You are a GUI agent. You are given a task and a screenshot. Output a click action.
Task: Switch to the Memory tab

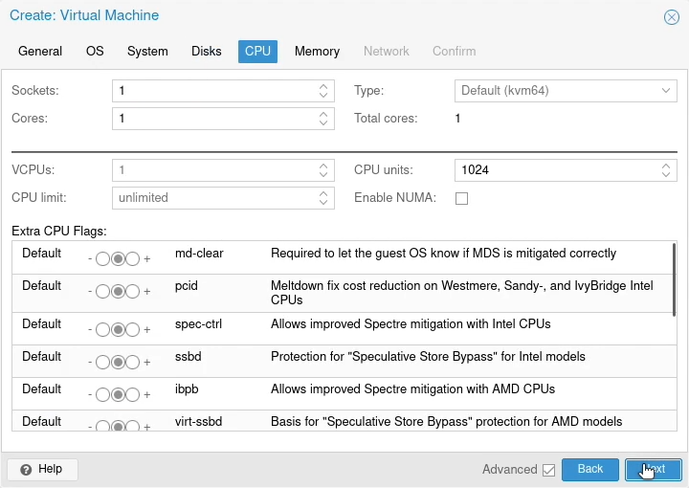pos(317,52)
